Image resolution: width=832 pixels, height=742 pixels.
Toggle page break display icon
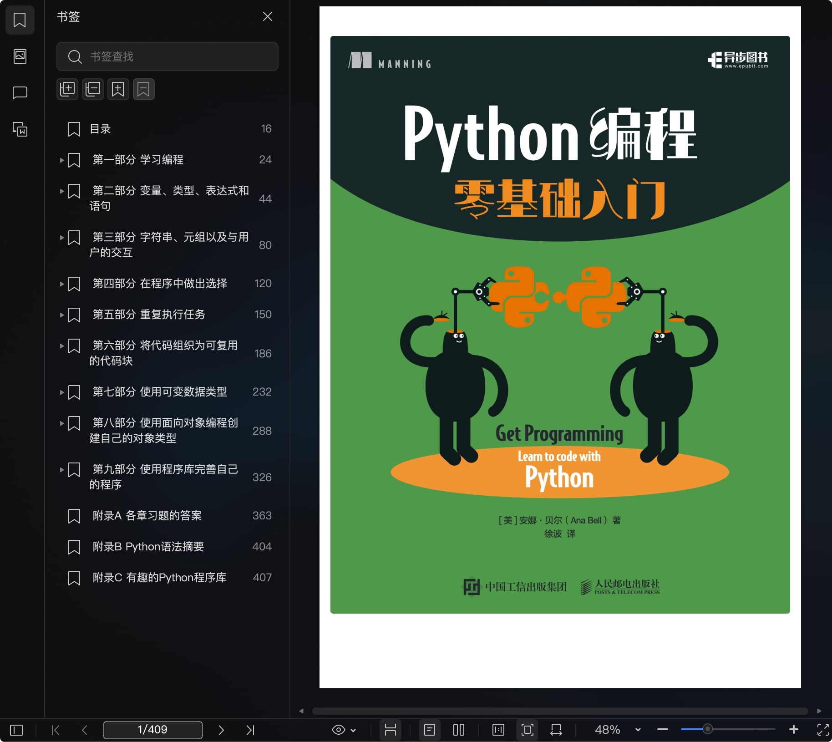pyautogui.click(x=390, y=730)
